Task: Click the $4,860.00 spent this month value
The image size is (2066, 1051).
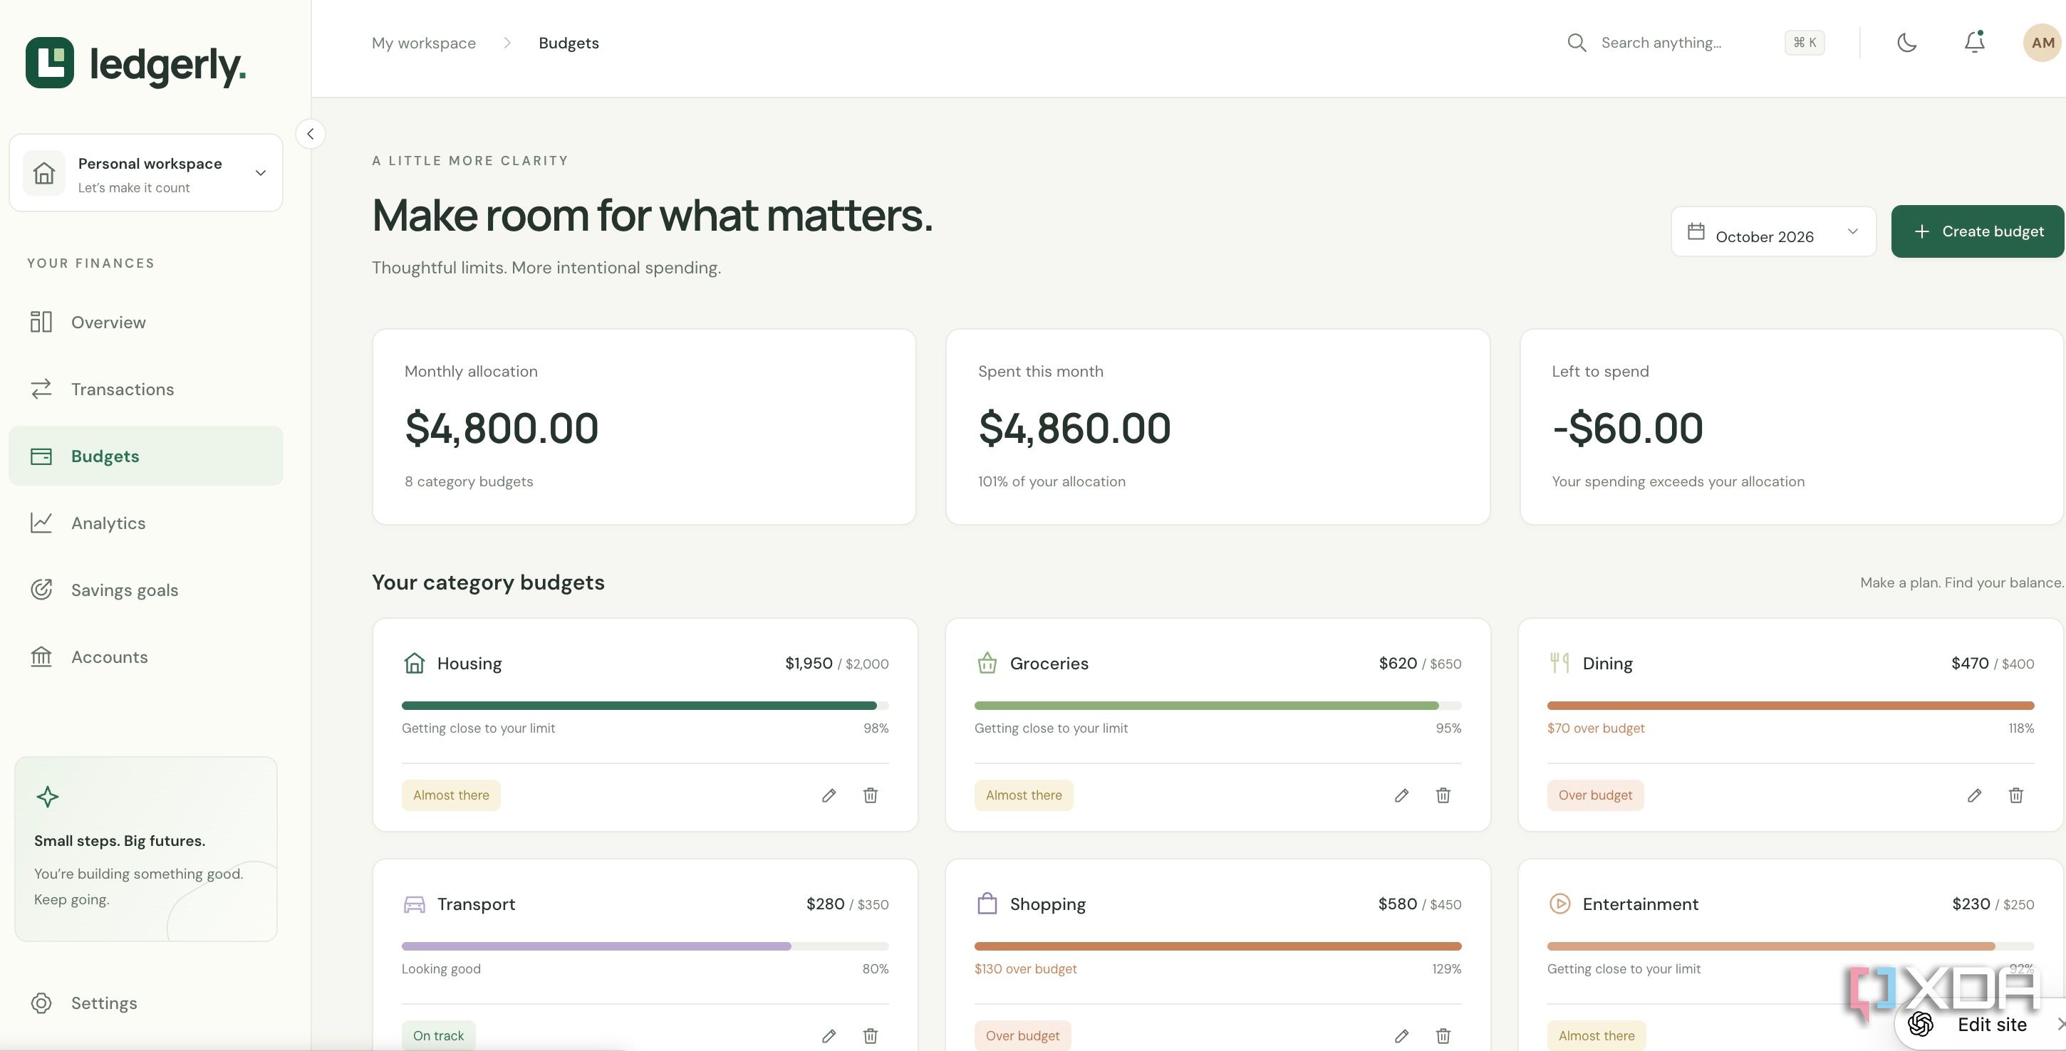Action: pyautogui.click(x=1074, y=428)
